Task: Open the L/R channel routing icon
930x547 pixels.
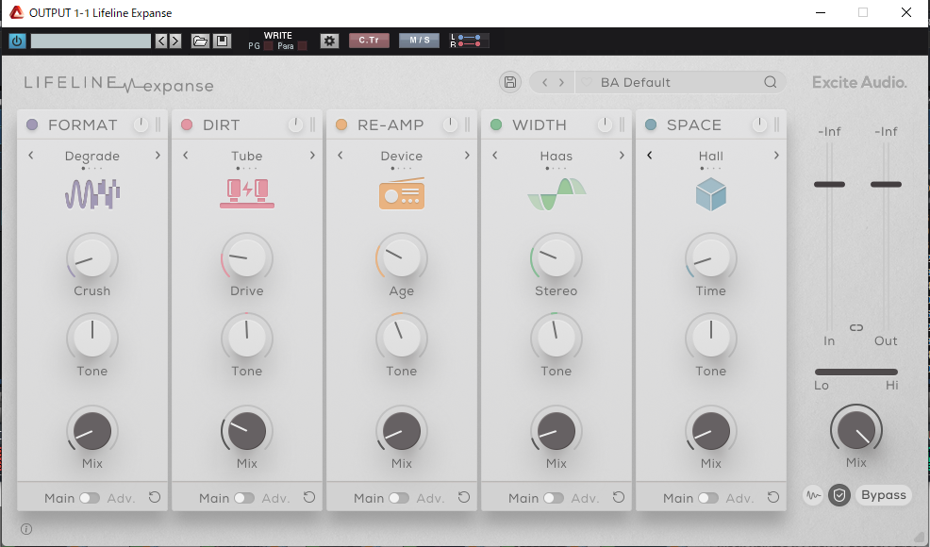Action: [469, 41]
